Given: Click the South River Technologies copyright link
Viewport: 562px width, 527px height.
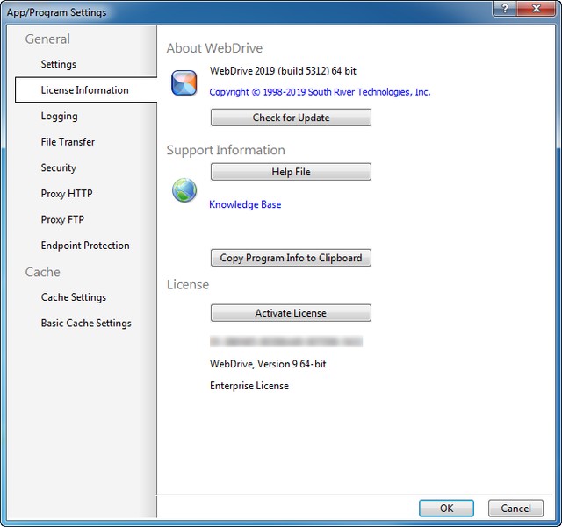Looking at the screenshot, I should [320, 92].
